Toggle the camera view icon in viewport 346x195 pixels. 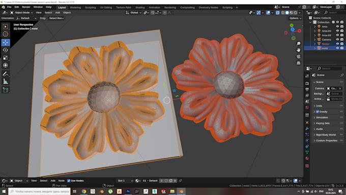(298, 57)
